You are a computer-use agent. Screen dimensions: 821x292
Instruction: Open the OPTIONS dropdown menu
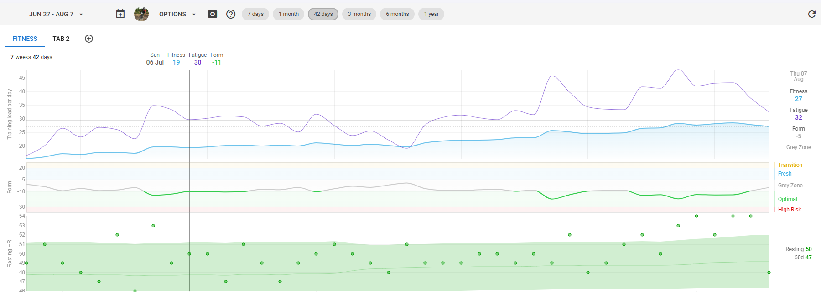pos(177,14)
